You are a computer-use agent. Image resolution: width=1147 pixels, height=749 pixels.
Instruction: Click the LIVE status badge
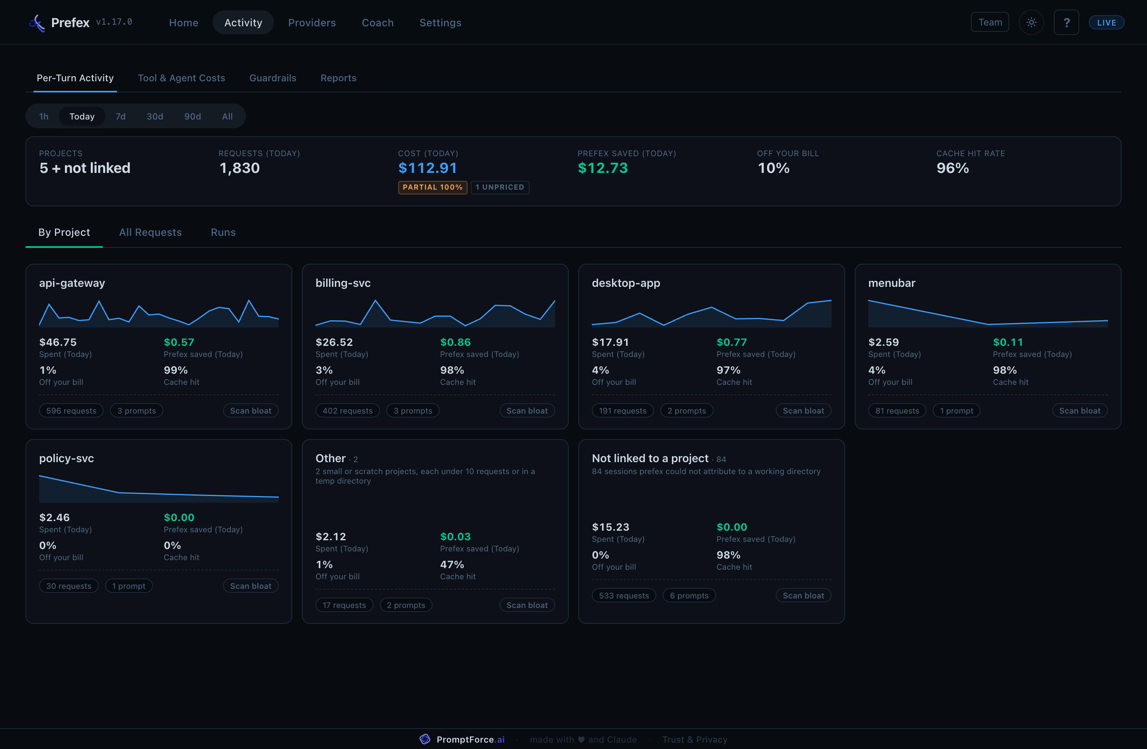[1106, 23]
